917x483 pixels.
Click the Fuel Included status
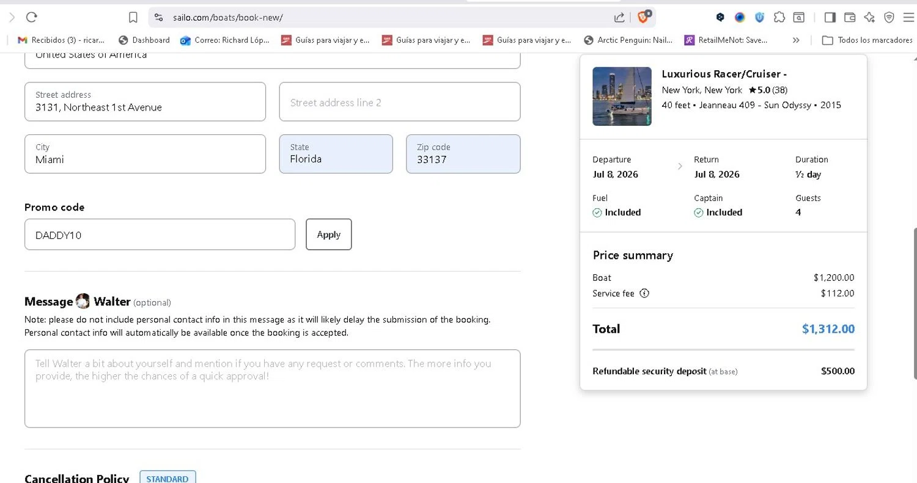click(x=617, y=212)
